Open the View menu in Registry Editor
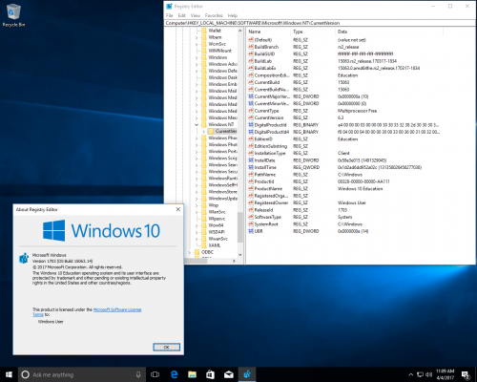Screen dimensions: 477x382 (x=196, y=15)
